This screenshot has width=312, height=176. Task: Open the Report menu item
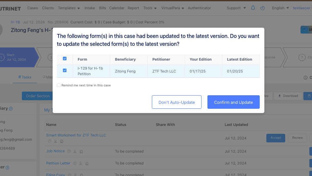coord(133,8)
